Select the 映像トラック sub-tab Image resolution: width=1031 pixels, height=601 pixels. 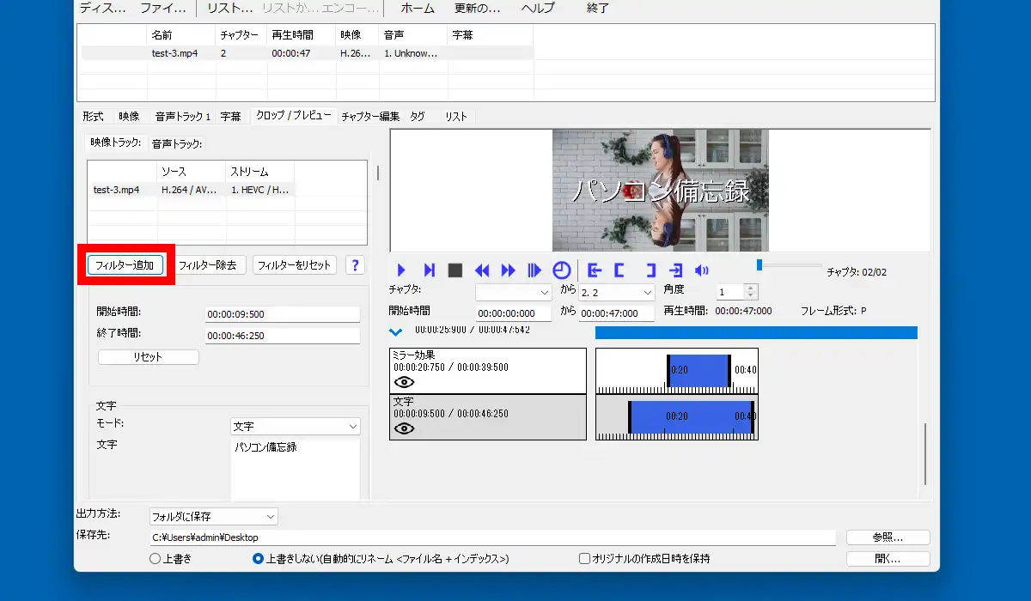(115, 143)
